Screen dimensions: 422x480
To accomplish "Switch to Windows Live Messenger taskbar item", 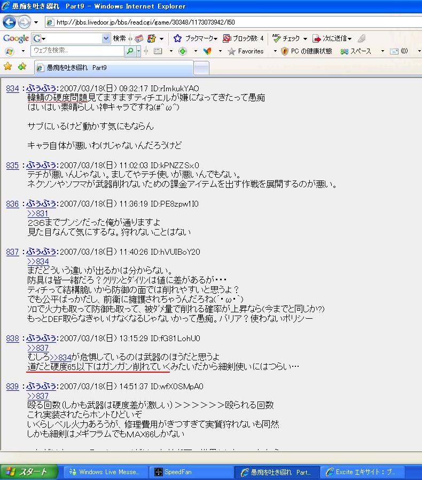I will [x=106, y=472].
